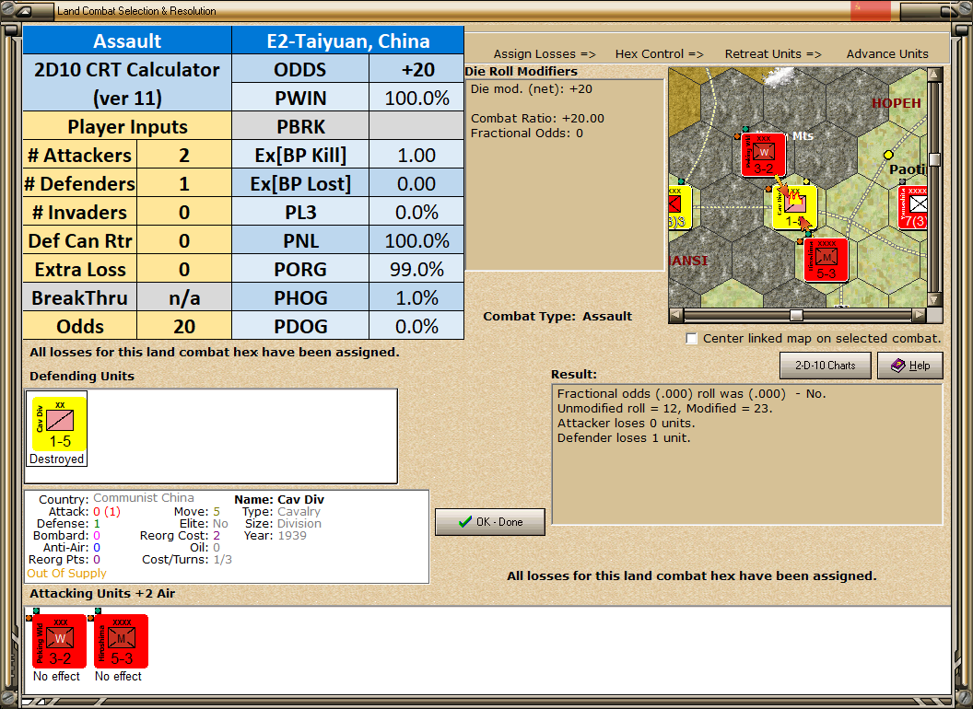Click the # Defenders input value 1
This screenshot has width=973, height=709.
point(183,183)
